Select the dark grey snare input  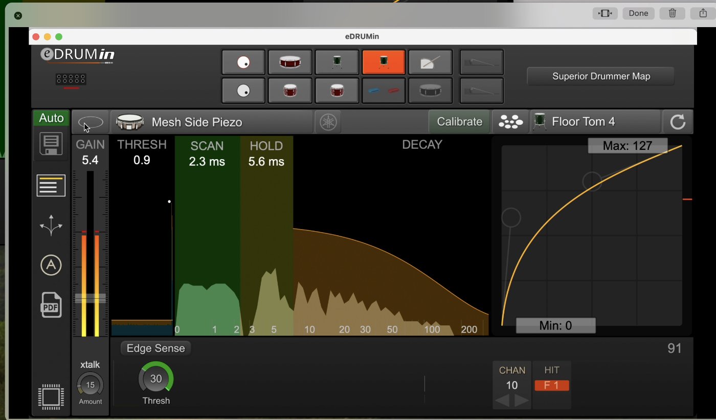pos(430,91)
